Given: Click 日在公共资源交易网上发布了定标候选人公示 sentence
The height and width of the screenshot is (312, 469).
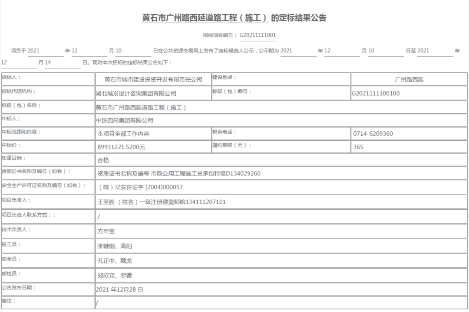Looking at the screenshot, I should click(x=204, y=50).
